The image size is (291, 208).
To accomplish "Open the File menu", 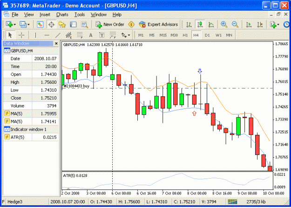I will point(15,14).
